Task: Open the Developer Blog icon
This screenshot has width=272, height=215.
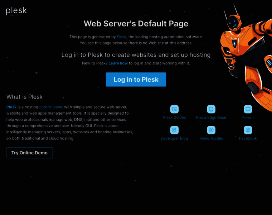Action: [x=174, y=130]
